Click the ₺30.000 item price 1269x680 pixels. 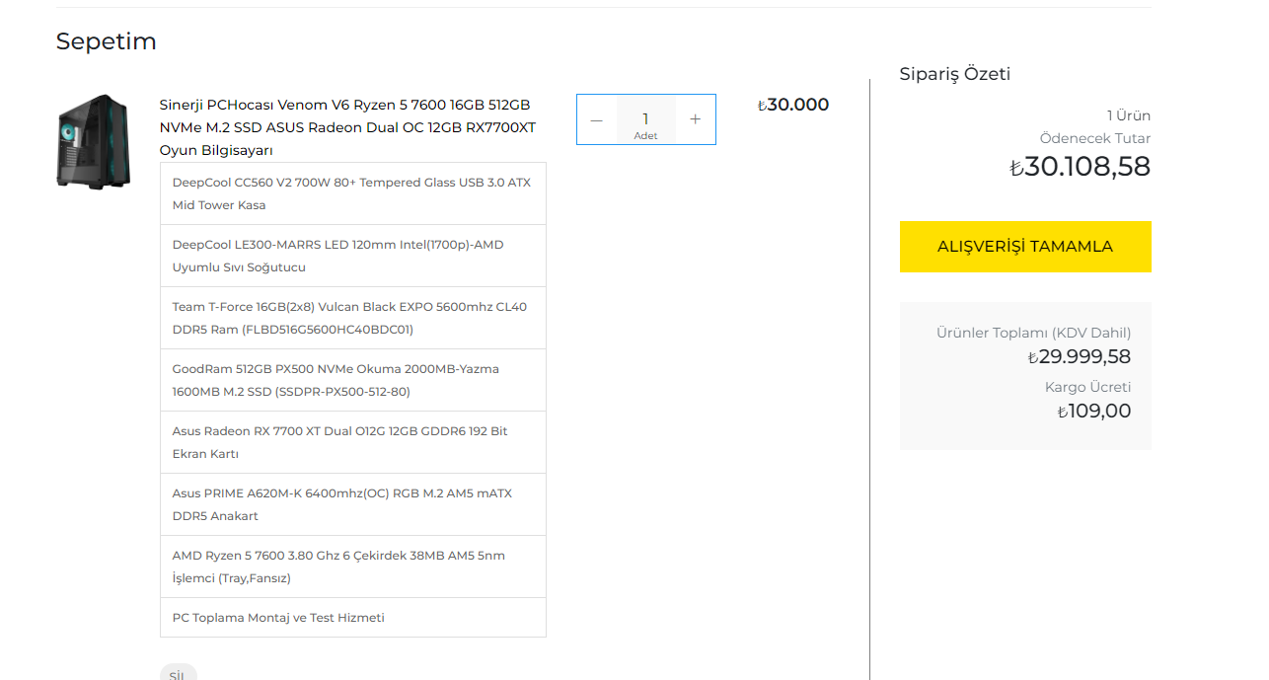(x=793, y=105)
